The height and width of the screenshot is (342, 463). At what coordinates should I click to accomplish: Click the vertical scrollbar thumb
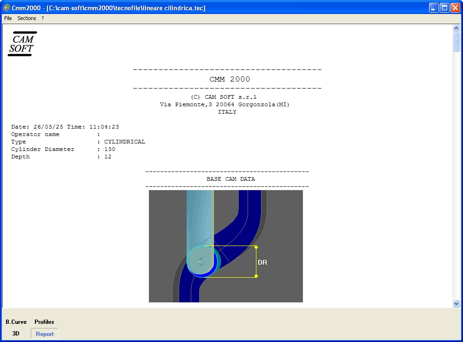pyautogui.click(x=456, y=41)
